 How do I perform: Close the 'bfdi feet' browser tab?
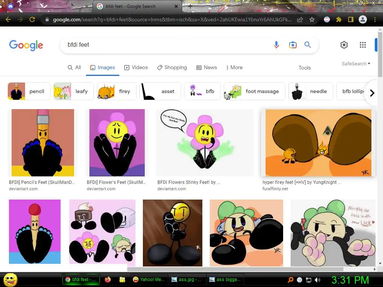pyautogui.click(x=176, y=7)
